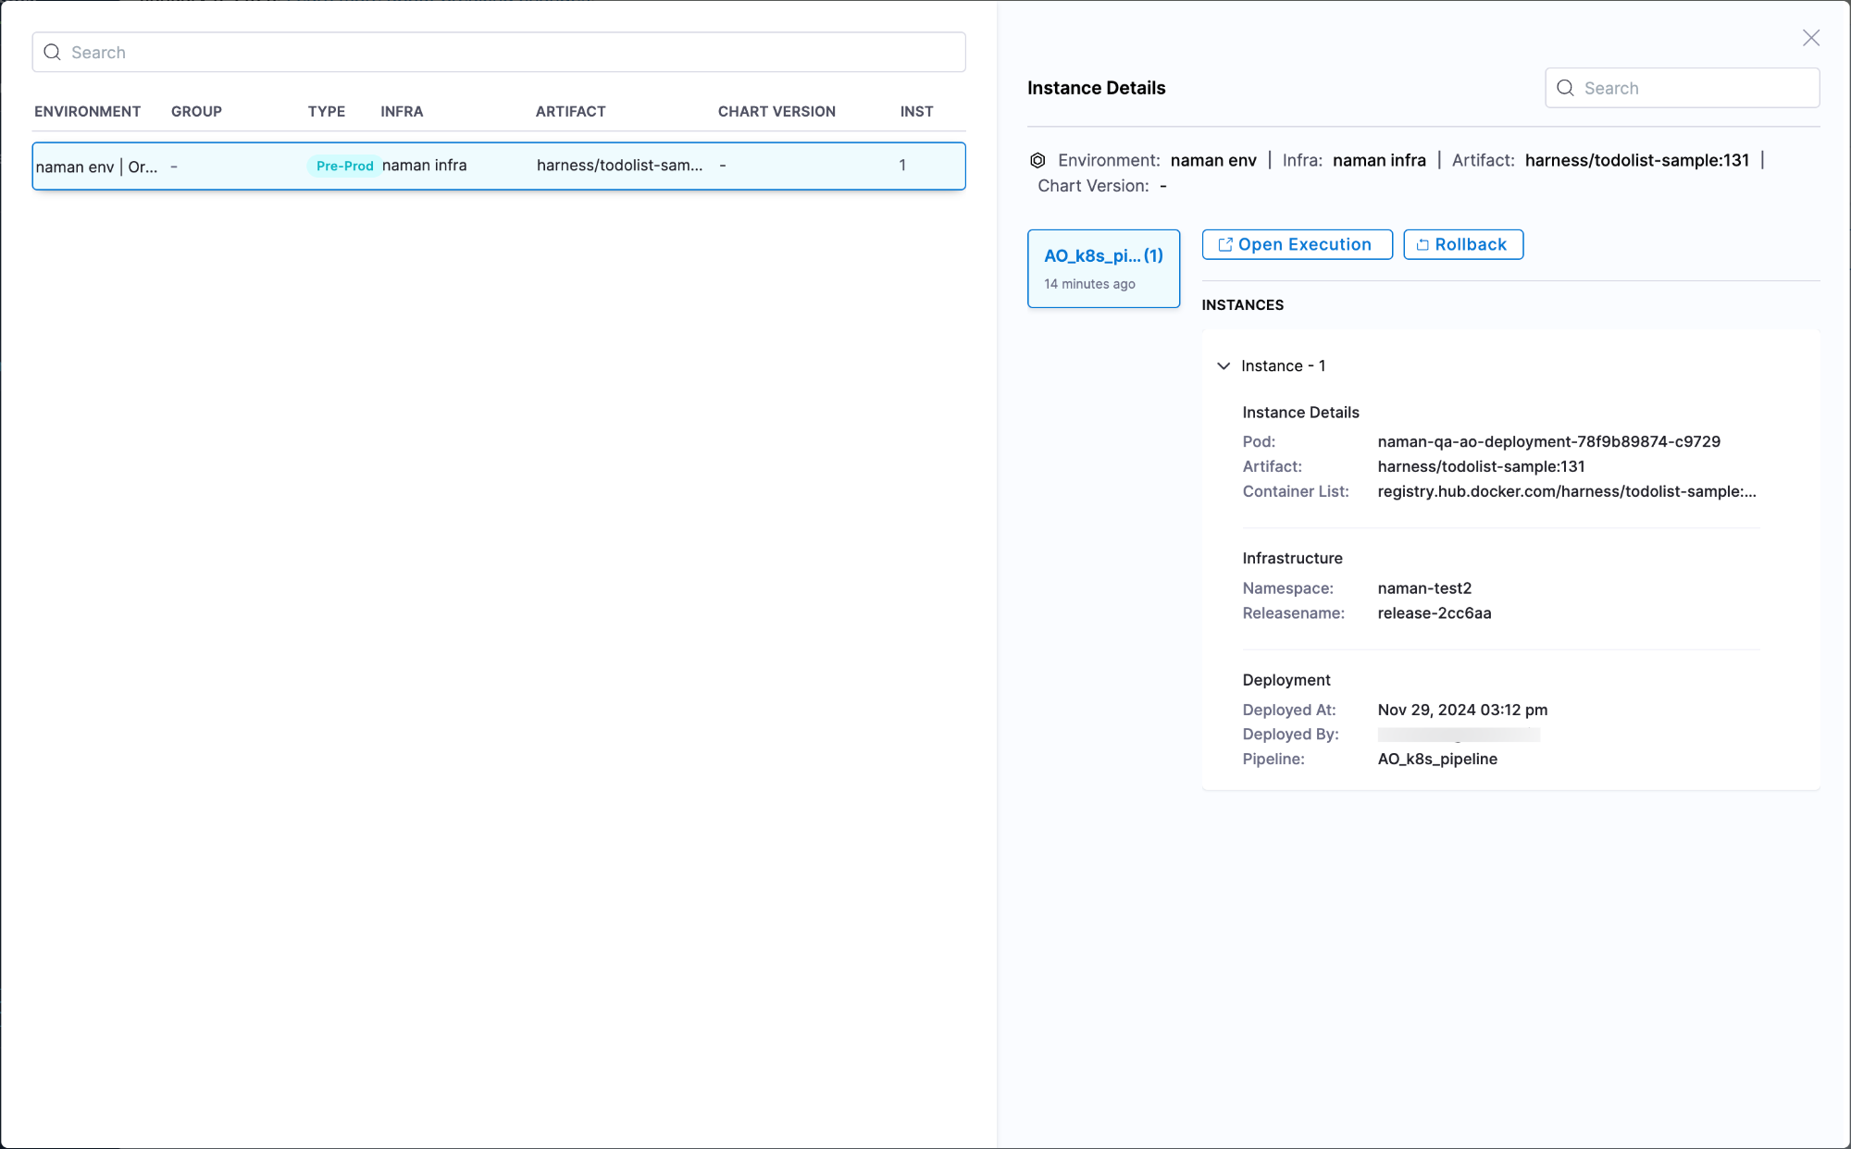This screenshot has height=1149, width=1851.
Task: Click the Open Execution external-link icon
Action: point(1224,245)
